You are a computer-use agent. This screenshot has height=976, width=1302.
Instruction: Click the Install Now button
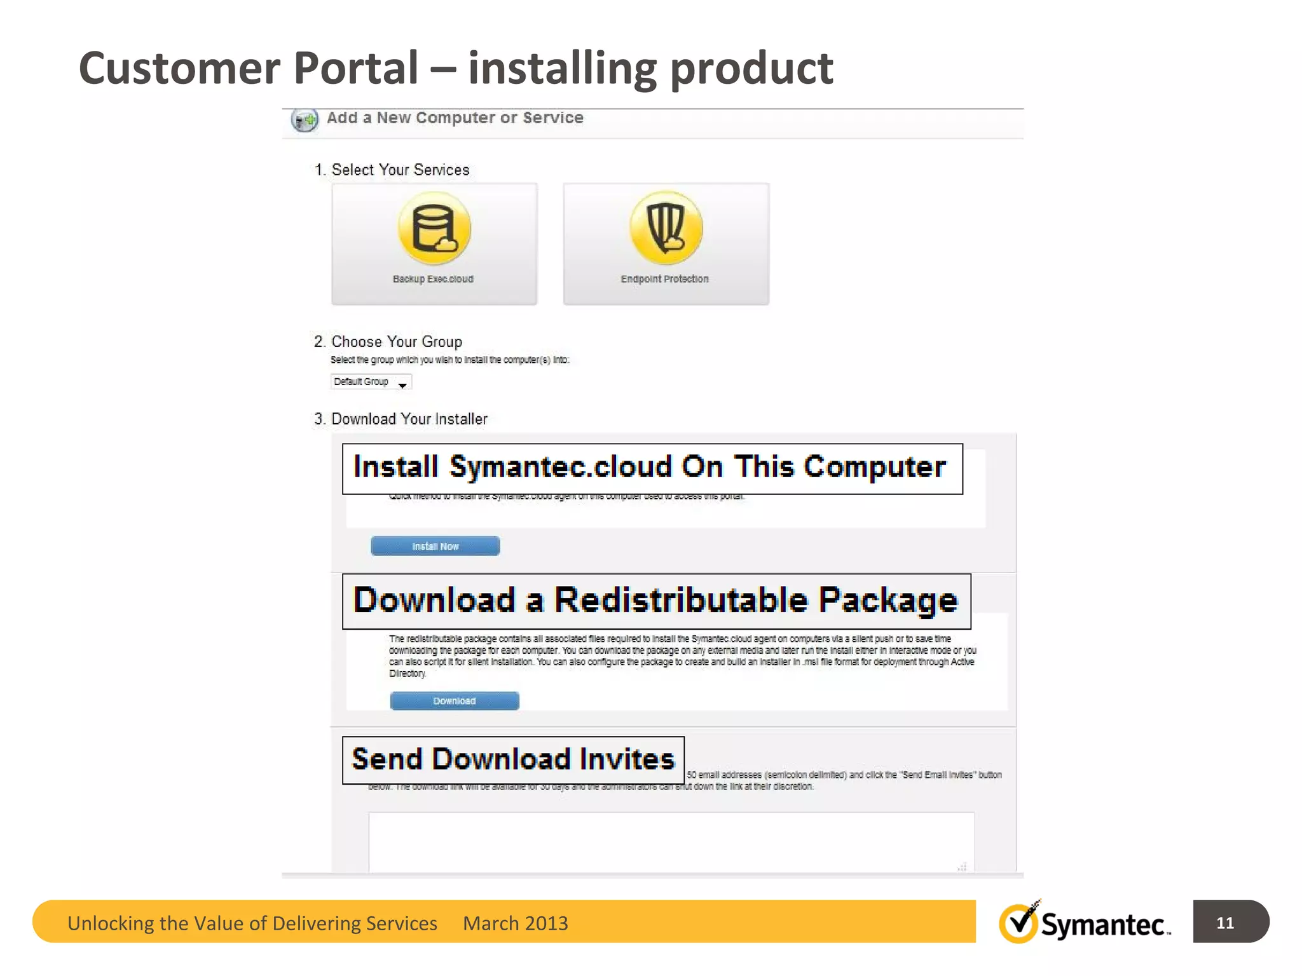coord(435,546)
